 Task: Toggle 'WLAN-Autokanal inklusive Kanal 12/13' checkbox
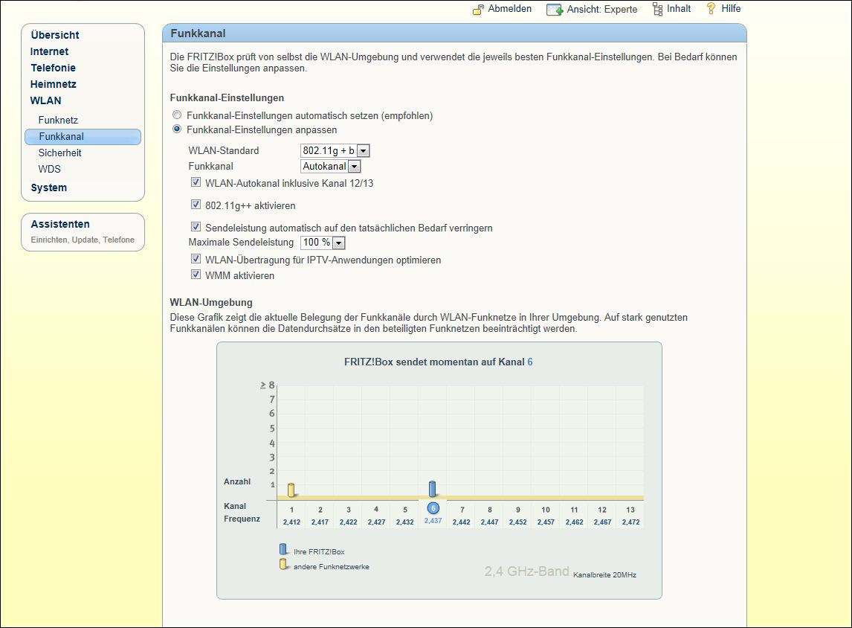coord(196,182)
